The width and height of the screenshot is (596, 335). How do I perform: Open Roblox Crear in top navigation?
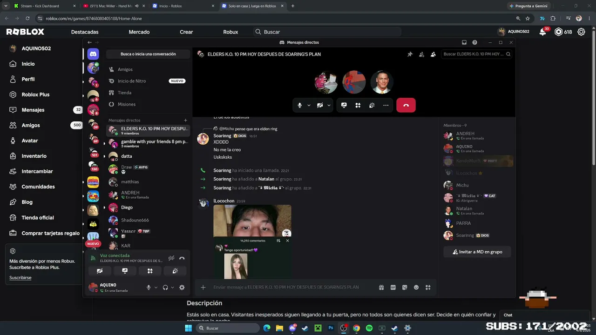(x=186, y=32)
